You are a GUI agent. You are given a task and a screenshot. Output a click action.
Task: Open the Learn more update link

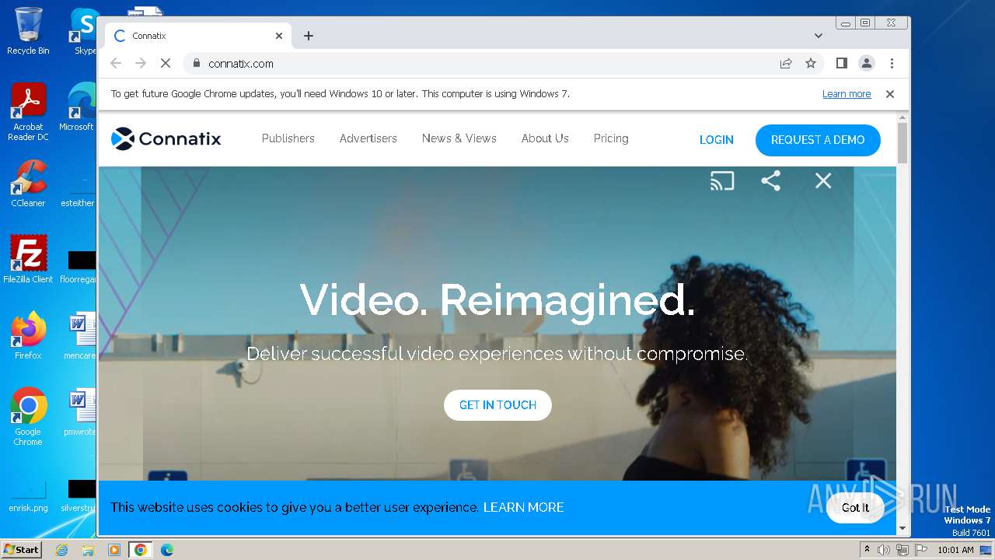(x=847, y=94)
